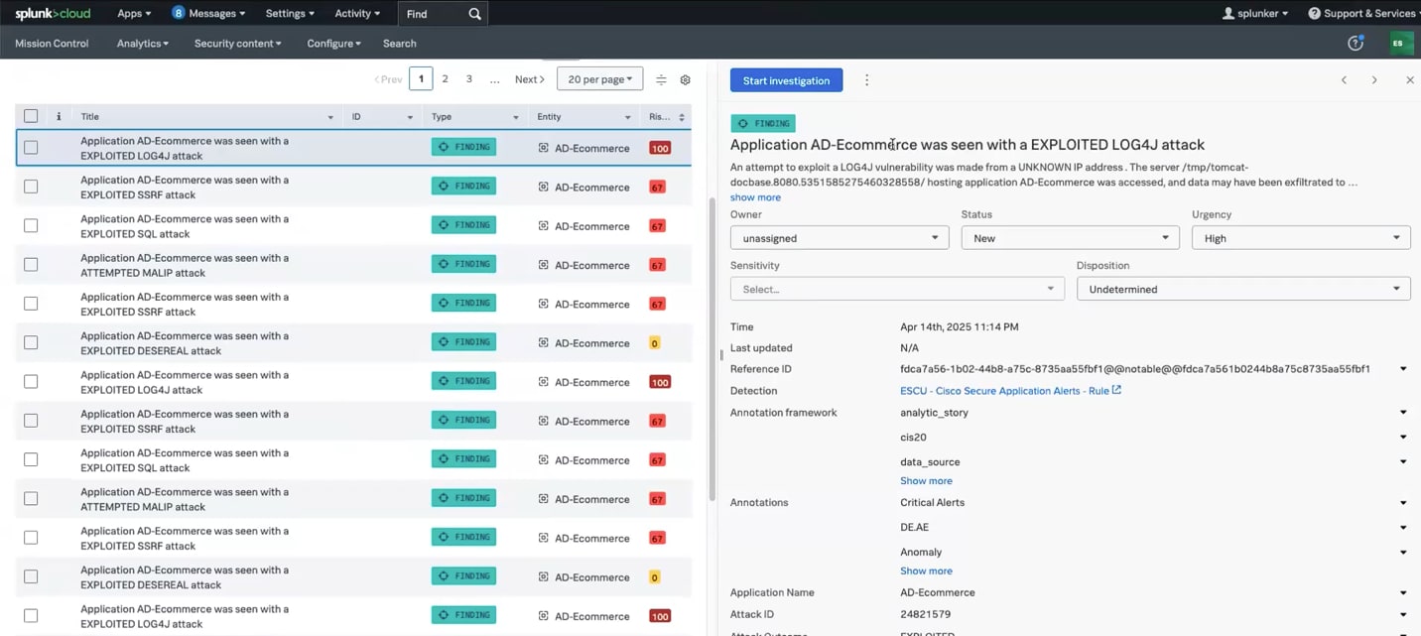Click FINDING badge in first LOG4J row
This screenshot has height=636, width=1421.
(463, 147)
